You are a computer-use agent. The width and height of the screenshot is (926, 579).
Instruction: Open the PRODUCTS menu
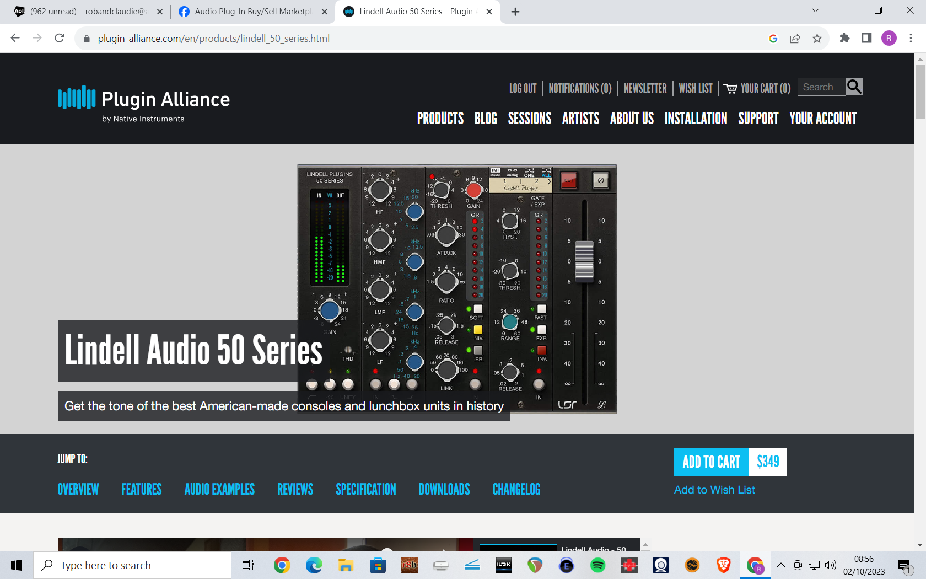click(440, 118)
